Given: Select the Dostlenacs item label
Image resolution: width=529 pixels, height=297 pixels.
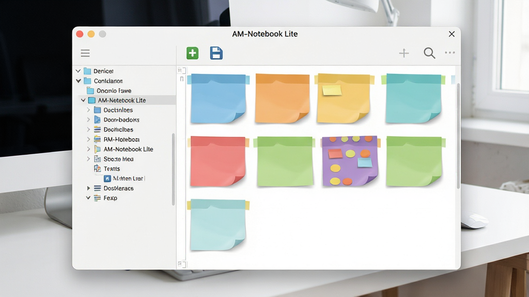Looking at the screenshot, I should (118, 188).
